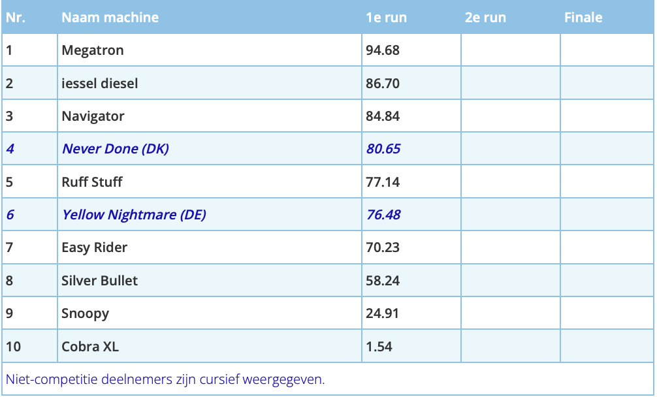Click italic rank 6 in Yellow Nightmare row
The height and width of the screenshot is (397, 657).
tap(10, 215)
